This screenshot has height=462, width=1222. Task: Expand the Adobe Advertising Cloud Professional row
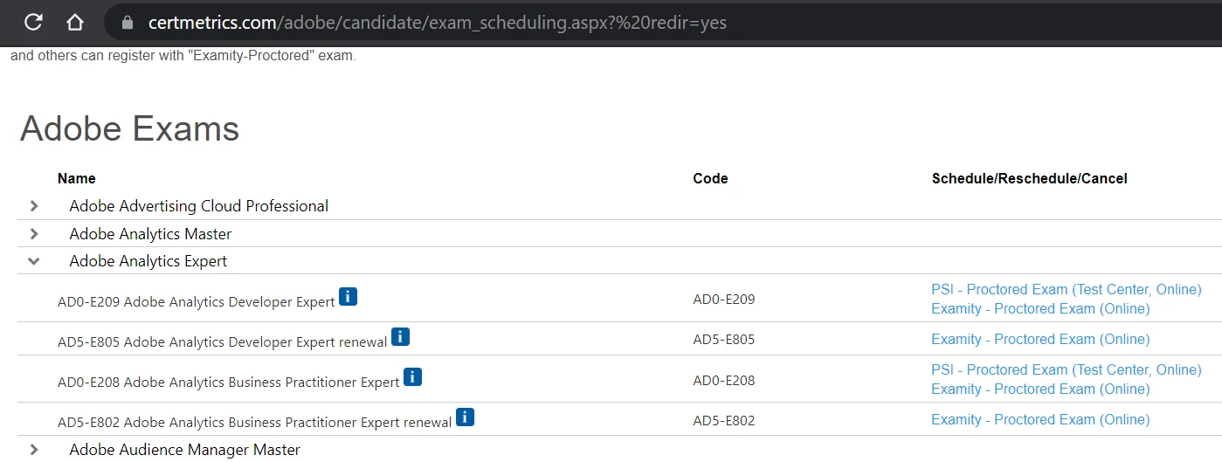click(34, 206)
